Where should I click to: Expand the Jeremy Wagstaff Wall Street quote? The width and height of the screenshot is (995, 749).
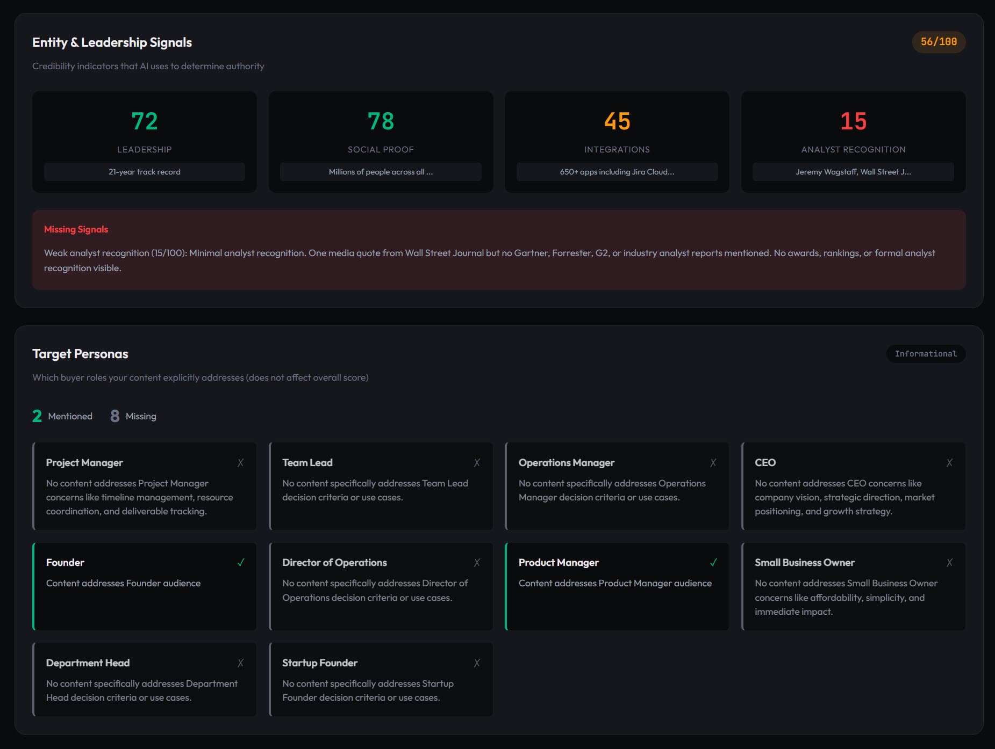pyautogui.click(x=853, y=172)
